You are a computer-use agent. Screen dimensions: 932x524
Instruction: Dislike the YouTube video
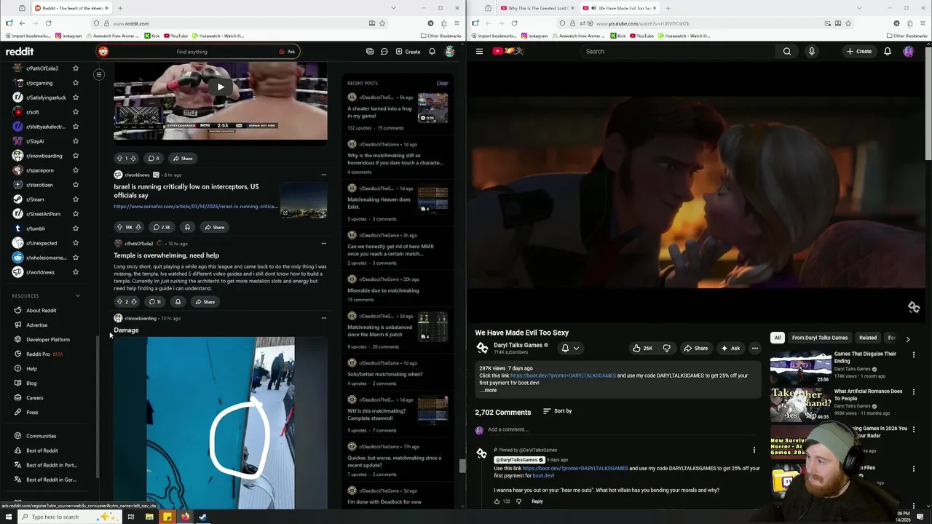coord(666,348)
